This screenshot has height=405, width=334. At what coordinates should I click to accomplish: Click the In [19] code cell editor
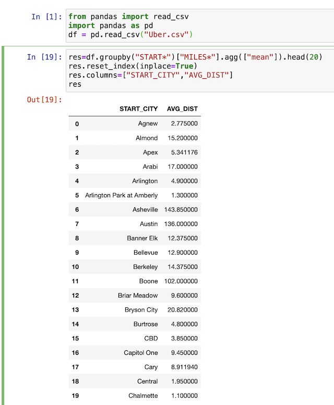point(200,70)
